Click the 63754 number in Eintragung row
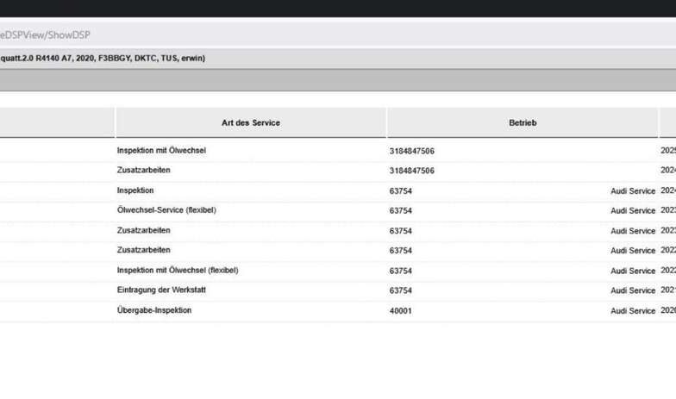Image resolution: width=676 pixels, height=399 pixels. click(x=400, y=291)
